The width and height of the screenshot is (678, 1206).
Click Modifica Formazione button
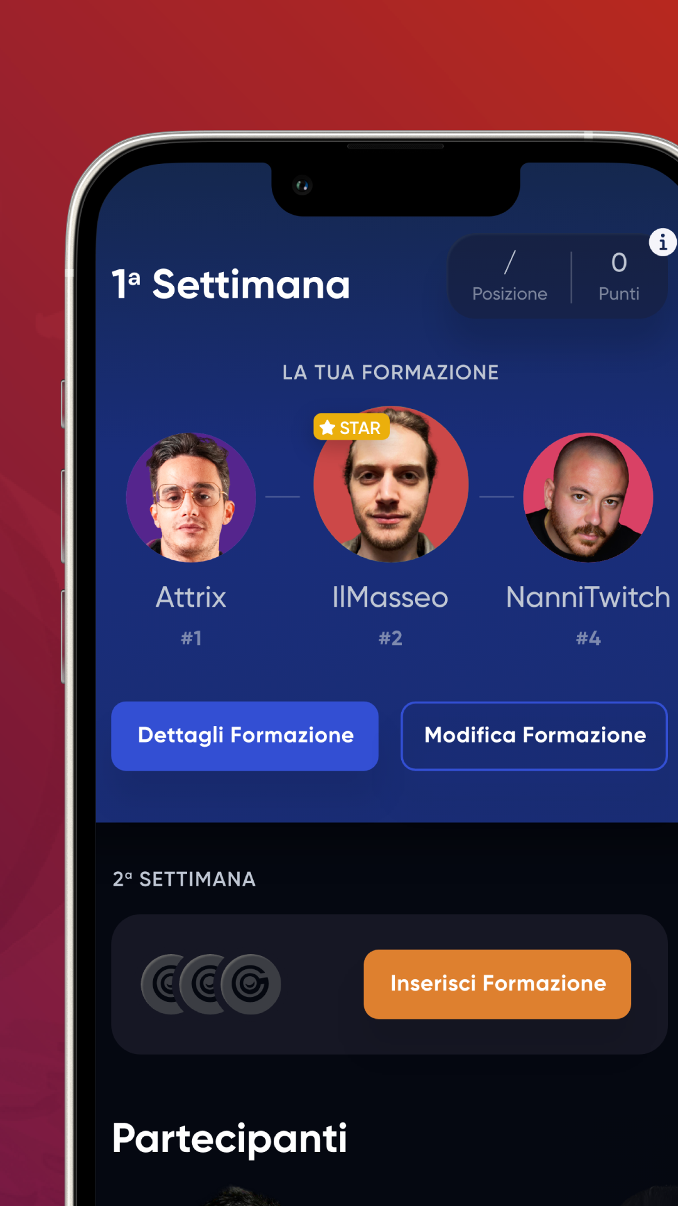(x=534, y=736)
